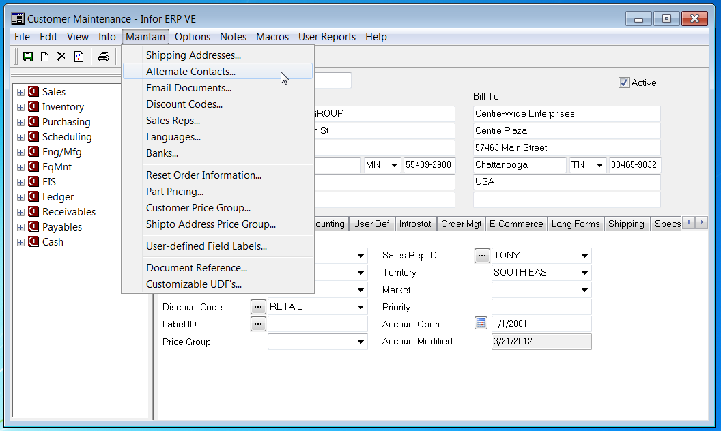Click the Scheduling module icon in tree

33,136
